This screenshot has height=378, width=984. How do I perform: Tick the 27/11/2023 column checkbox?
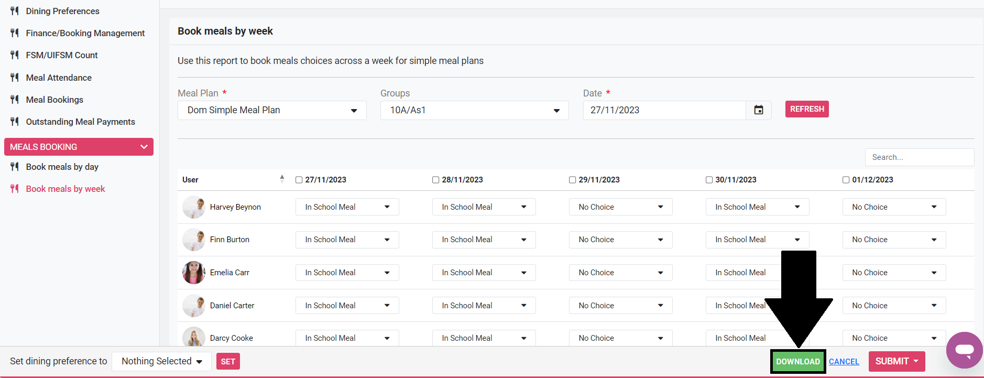tap(299, 180)
